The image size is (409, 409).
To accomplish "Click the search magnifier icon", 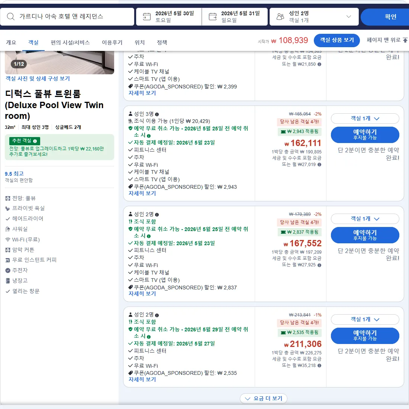I will 11,17.
